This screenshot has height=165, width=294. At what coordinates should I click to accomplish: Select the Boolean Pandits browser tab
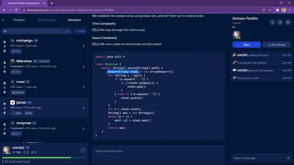point(24,3)
